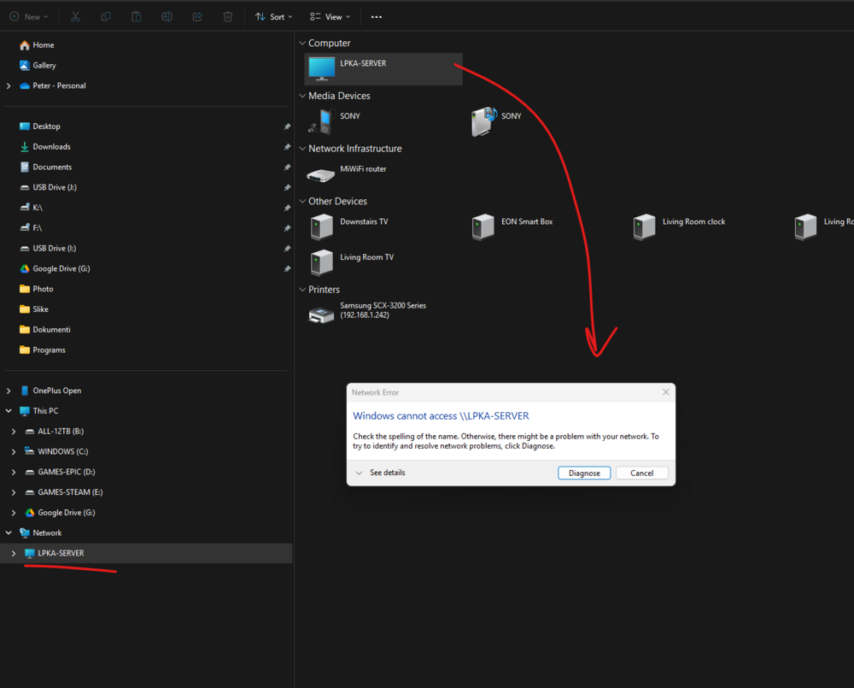The width and height of the screenshot is (854, 688).
Task: Collapse the Media Devices group
Action: (302, 96)
